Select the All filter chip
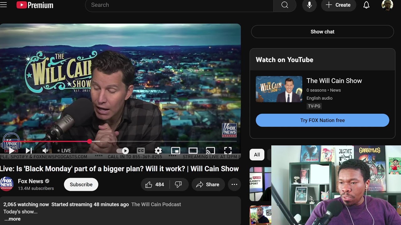The width and height of the screenshot is (401, 225). click(257, 155)
